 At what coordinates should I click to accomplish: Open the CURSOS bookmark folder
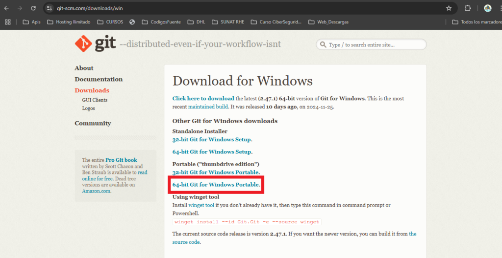click(110, 22)
